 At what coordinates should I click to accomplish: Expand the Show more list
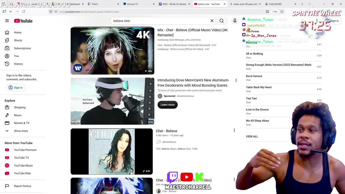click(23, 131)
